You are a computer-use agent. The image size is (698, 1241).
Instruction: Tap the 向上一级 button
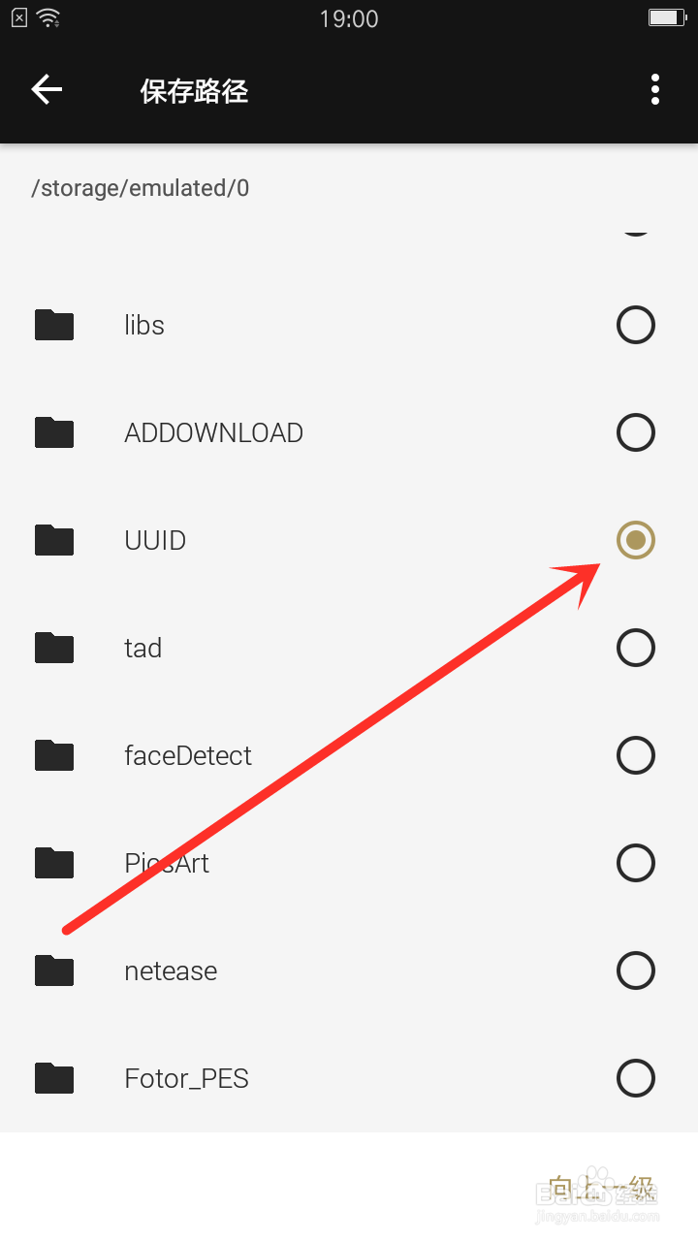click(601, 1189)
